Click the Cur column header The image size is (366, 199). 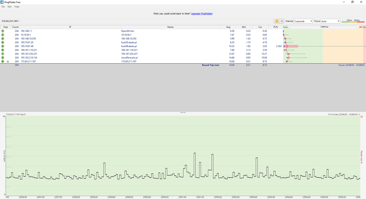coord(260,27)
